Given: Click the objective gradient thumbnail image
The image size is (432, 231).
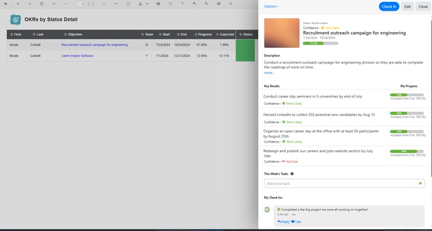Looking at the screenshot, I should (281, 33).
